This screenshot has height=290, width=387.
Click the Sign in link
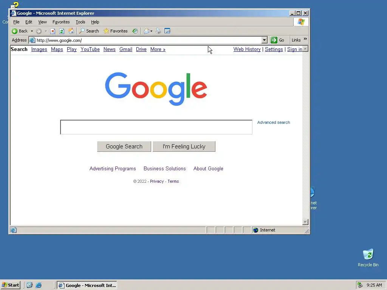[295, 49]
